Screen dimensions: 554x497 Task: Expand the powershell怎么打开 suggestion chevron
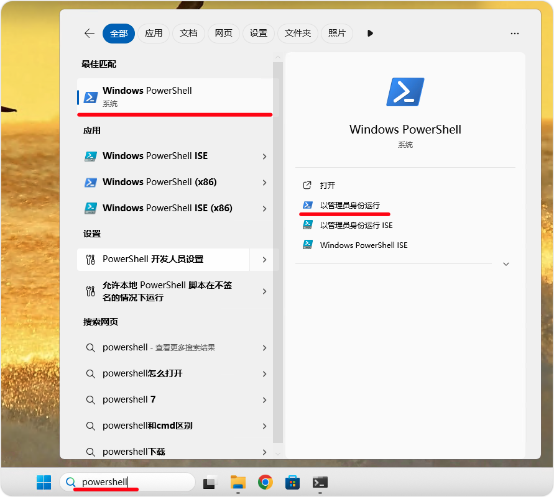click(264, 374)
